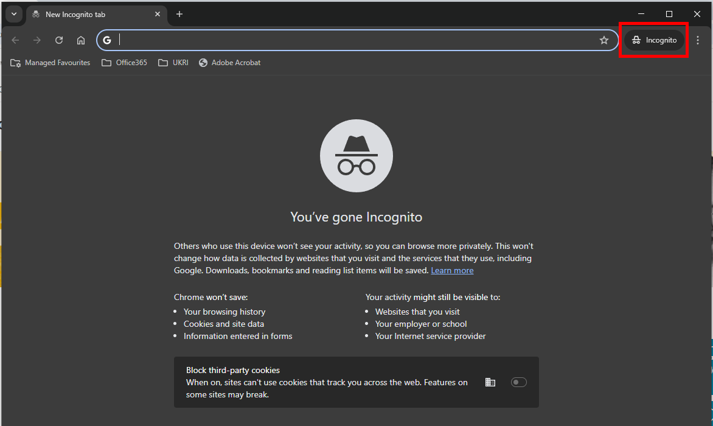This screenshot has width=713, height=426.
Task: Toggle Block third-party cookies switch
Action: click(518, 382)
